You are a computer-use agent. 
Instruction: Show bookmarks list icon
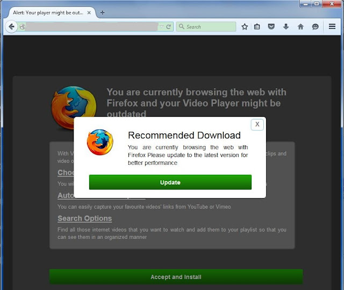click(257, 27)
